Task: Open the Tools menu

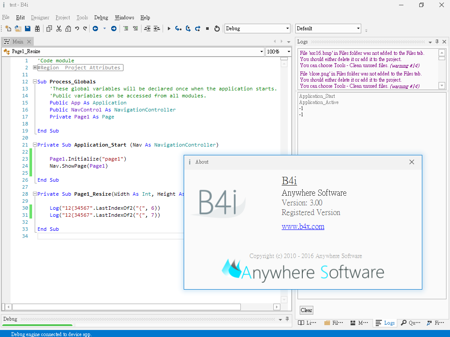Action: (x=82, y=18)
